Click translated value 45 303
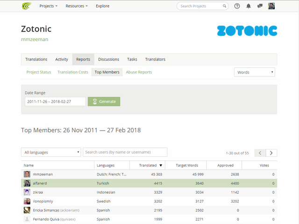The height and width of the screenshot is (224, 299). click(157, 174)
